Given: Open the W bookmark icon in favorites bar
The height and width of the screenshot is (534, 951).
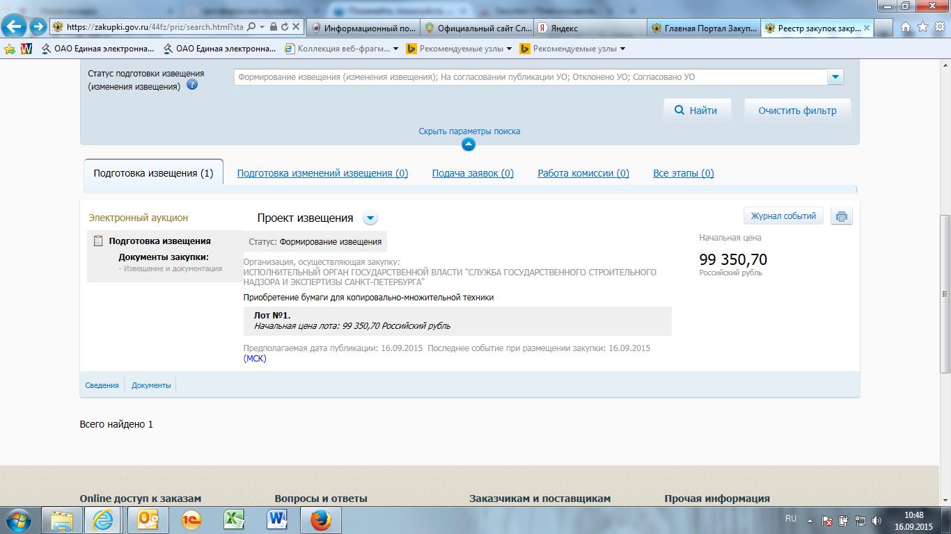Looking at the screenshot, I should click(x=26, y=49).
